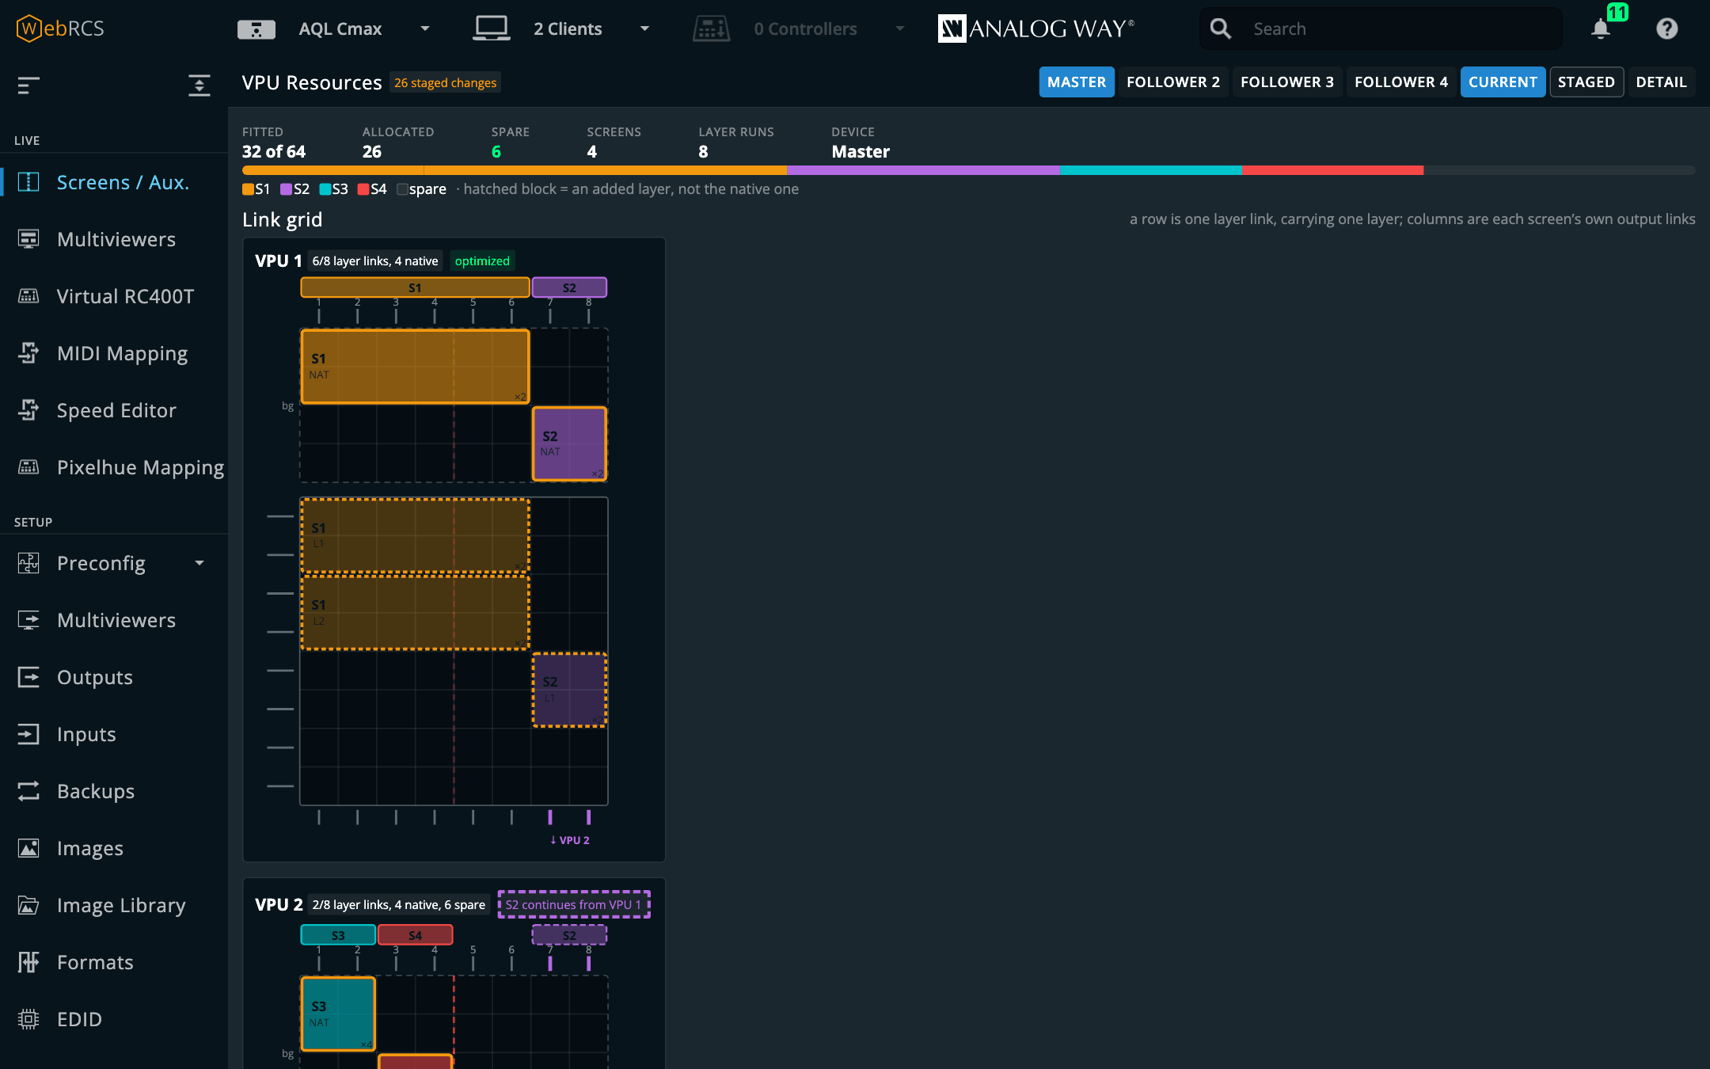The height and width of the screenshot is (1069, 1710).
Task: Click the 26 staged changes badge
Action: (x=446, y=82)
